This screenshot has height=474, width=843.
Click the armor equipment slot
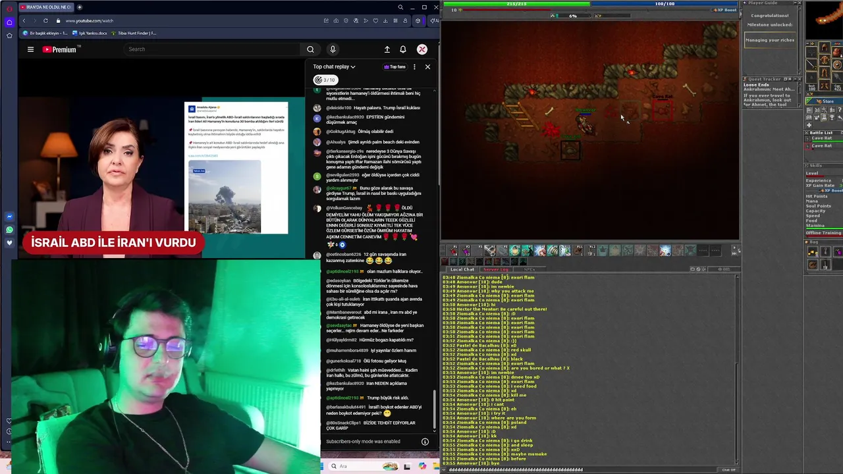pos(825,61)
